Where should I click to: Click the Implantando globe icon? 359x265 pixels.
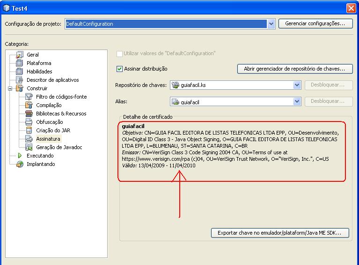click(x=20, y=164)
